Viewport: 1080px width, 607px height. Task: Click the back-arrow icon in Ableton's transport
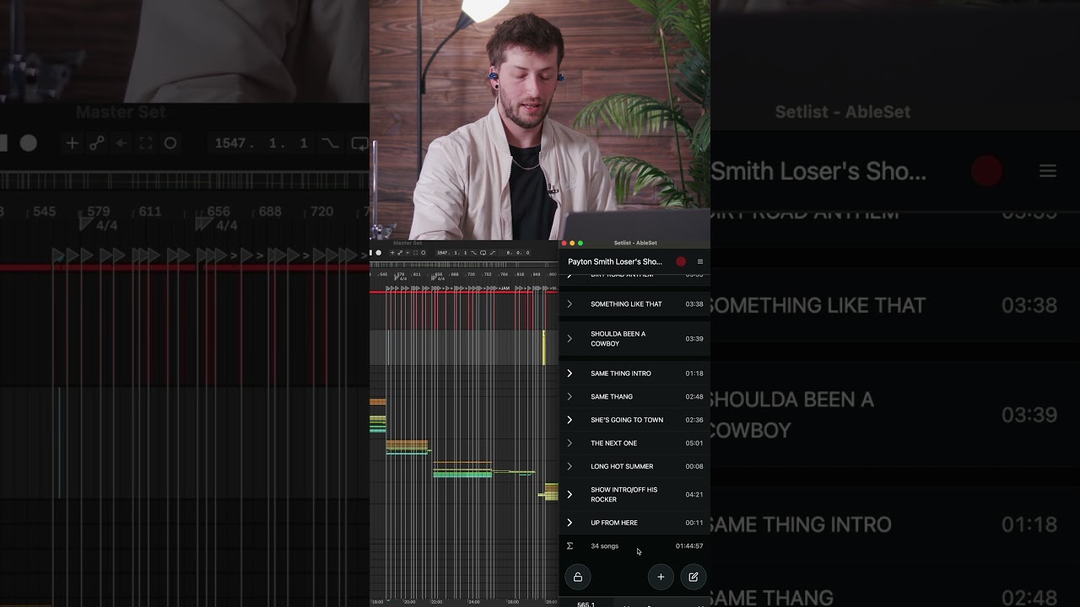click(408, 253)
